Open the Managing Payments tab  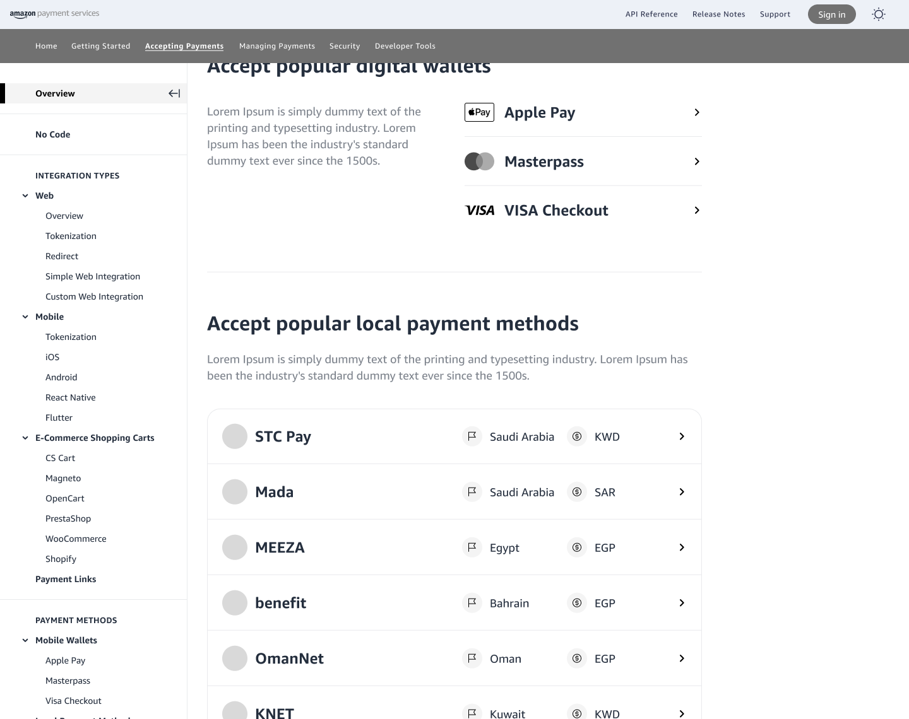pyautogui.click(x=277, y=46)
